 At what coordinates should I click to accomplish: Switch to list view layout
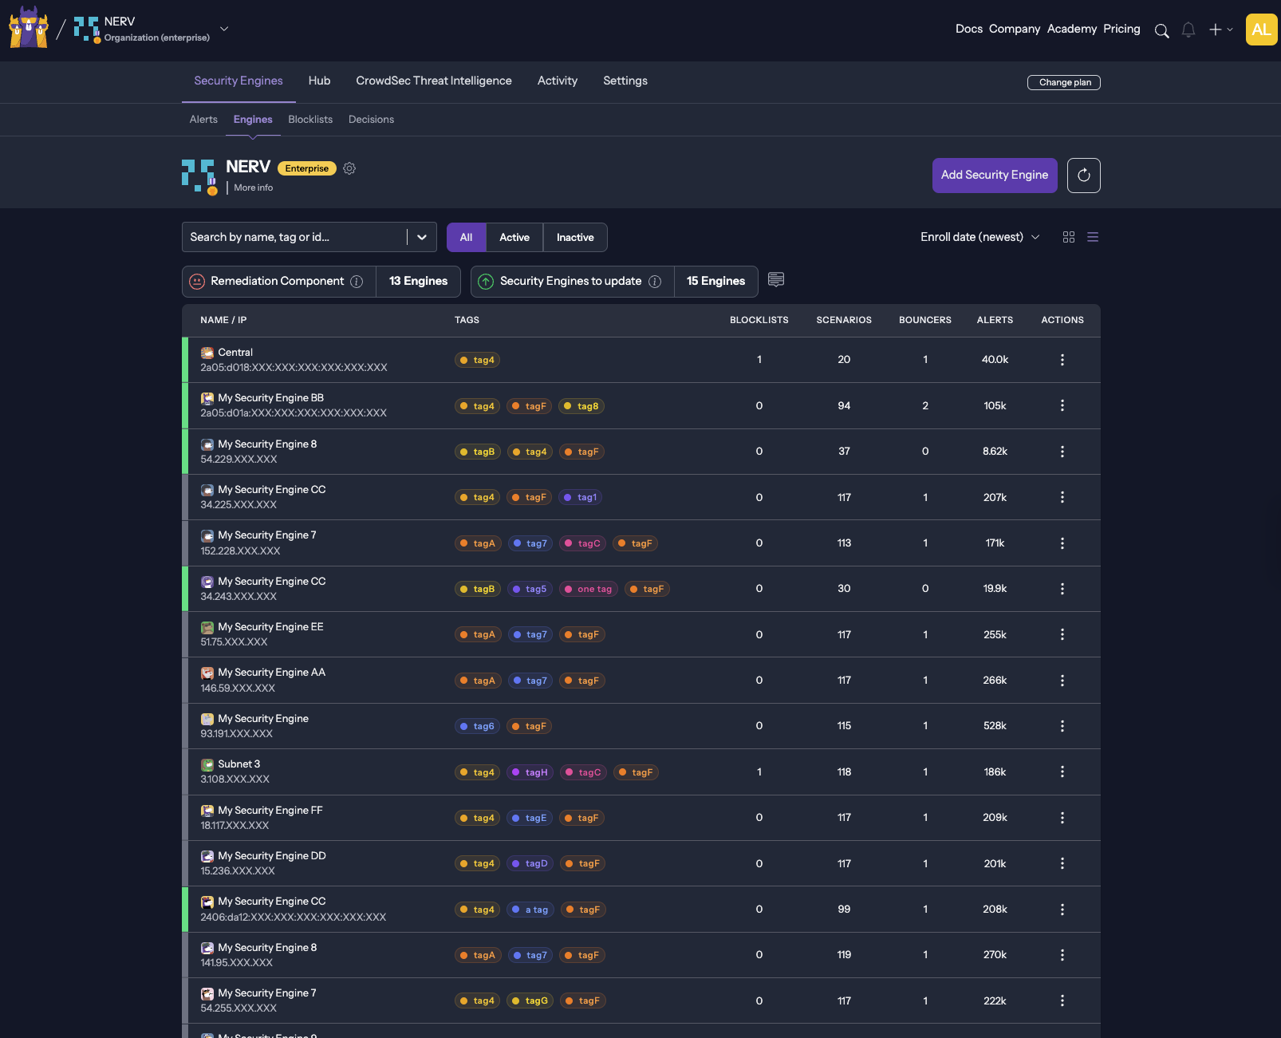click(x=1093, y=237)
